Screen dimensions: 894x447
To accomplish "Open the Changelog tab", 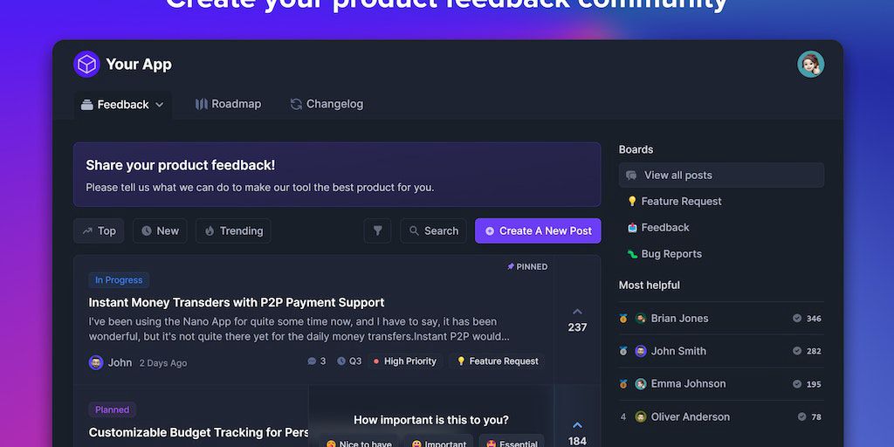I will 327,104.
